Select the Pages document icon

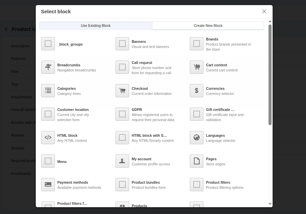coord(197,161)
